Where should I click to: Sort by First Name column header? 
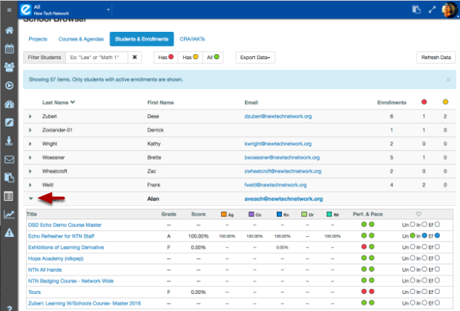160,102
